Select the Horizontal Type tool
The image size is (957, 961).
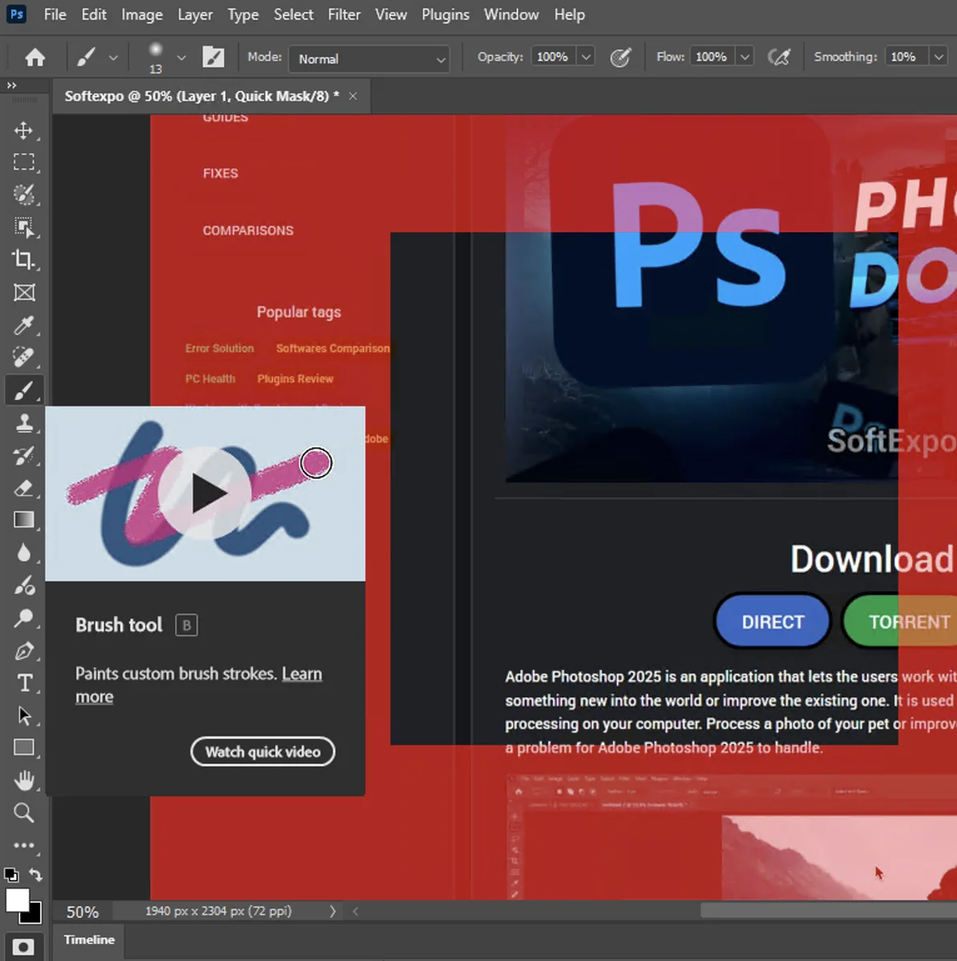click(24, 682)
